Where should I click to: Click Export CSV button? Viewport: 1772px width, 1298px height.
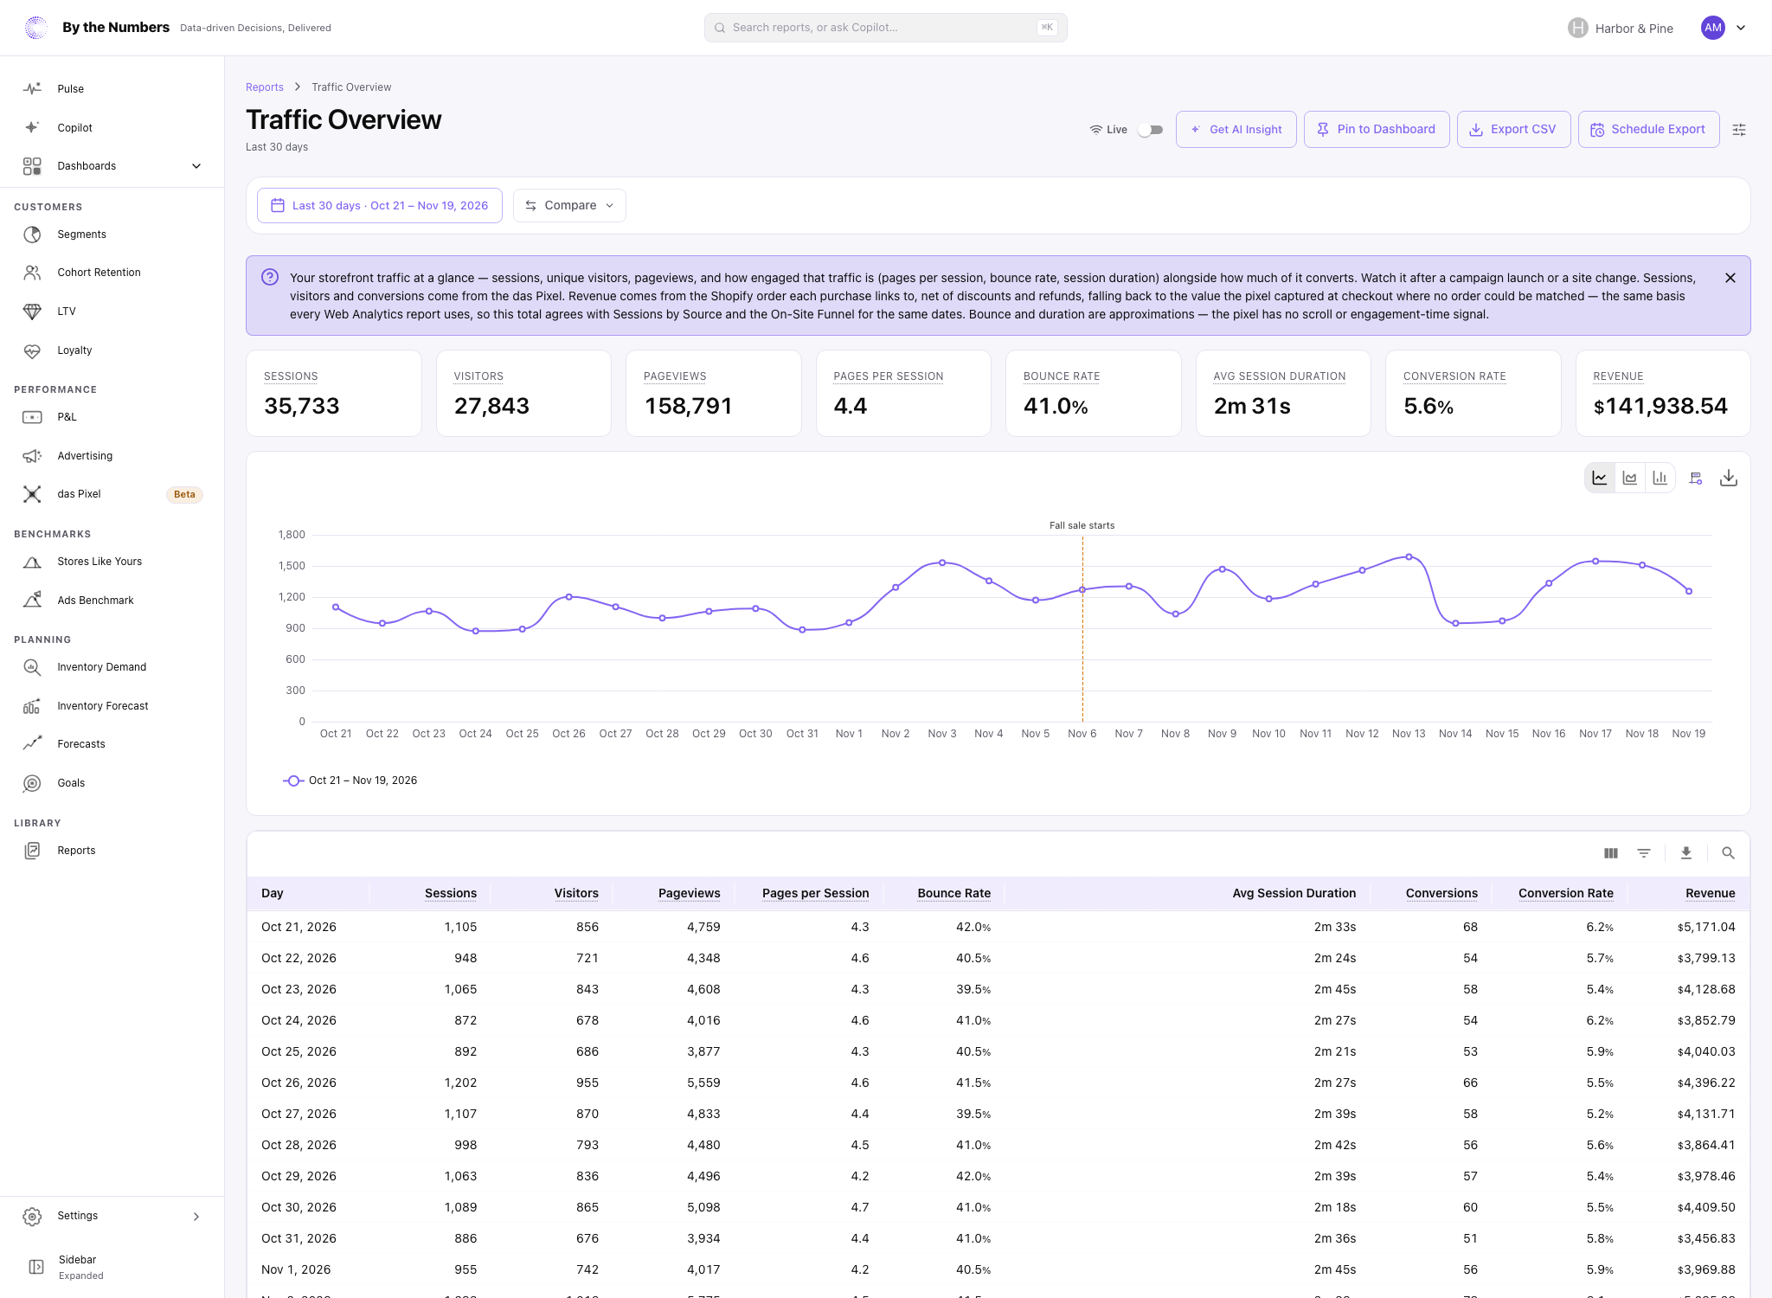tap(1513, 130)
